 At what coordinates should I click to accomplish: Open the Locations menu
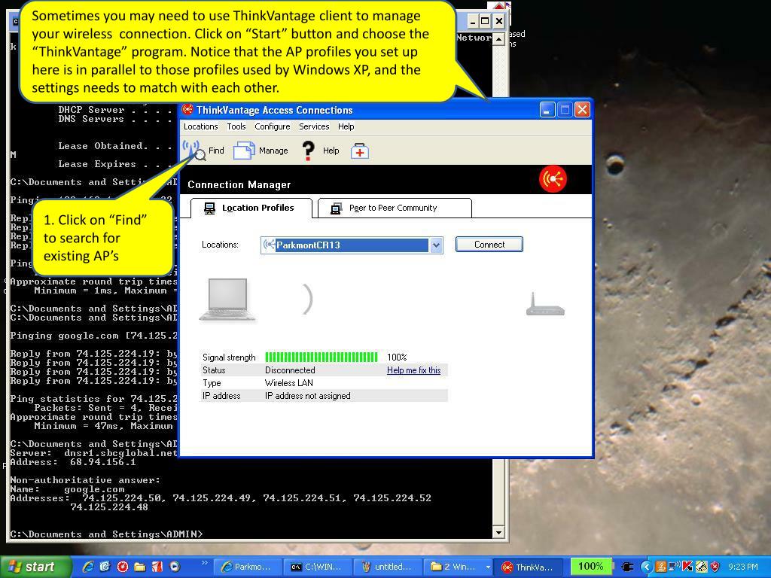[200, 126]
